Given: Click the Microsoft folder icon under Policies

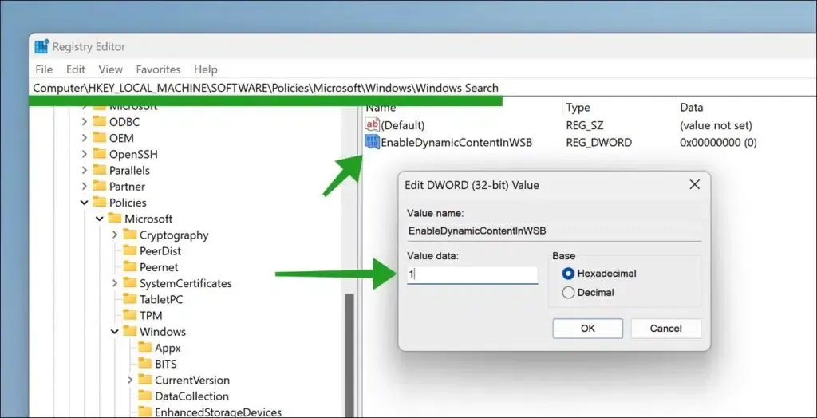Looking at the screenshot, I should (x=115, y=219).
